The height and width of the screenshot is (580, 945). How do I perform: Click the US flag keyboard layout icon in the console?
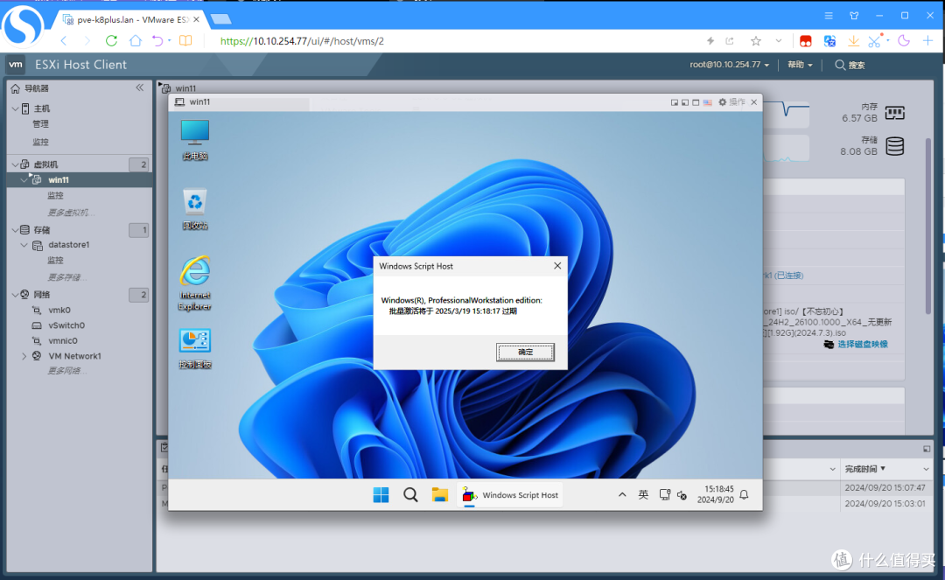tap(708, 102)
